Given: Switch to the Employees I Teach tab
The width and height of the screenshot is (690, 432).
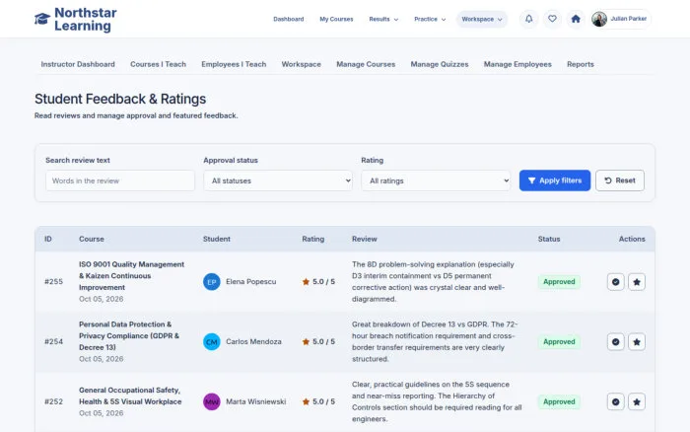Looking at the screenshot, I should (x=234, y=64).
